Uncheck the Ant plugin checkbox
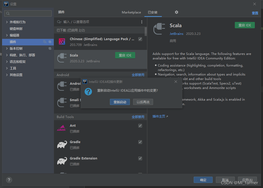Screen dimensions: 263x188 point(140,125)
